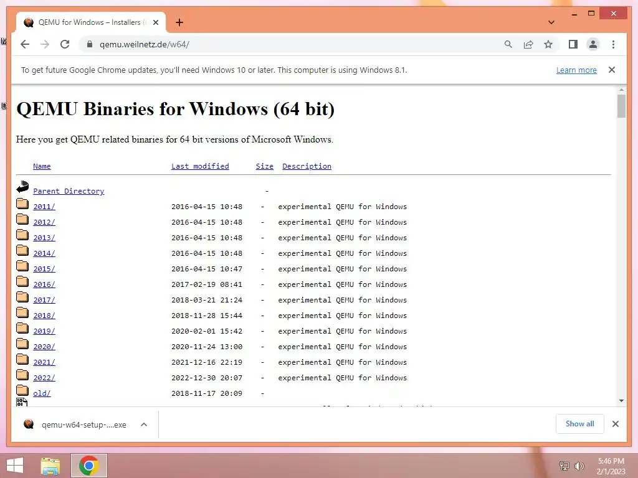Click the taskbar clock showing 5:46 PM
638x478 pixels.
[611, 466]
